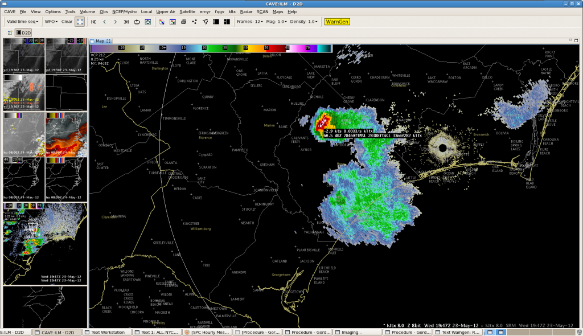Select the orange infrared satellite thumbnail pane

(x=66, y=134)
